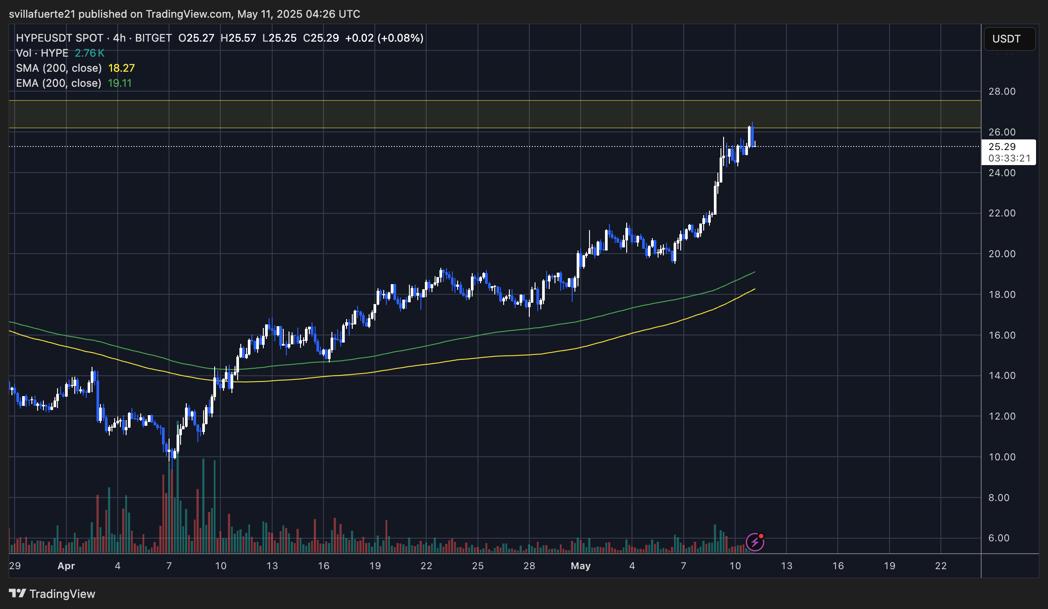Click the 10.00 price axis label
1048x609 pixels.
pyautogui.click(x=1002, y=457)
